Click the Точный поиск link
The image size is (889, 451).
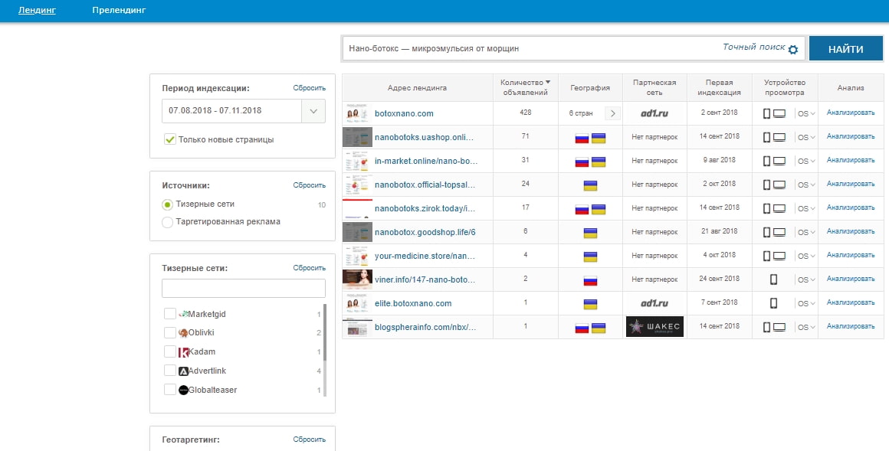point(753,47)
